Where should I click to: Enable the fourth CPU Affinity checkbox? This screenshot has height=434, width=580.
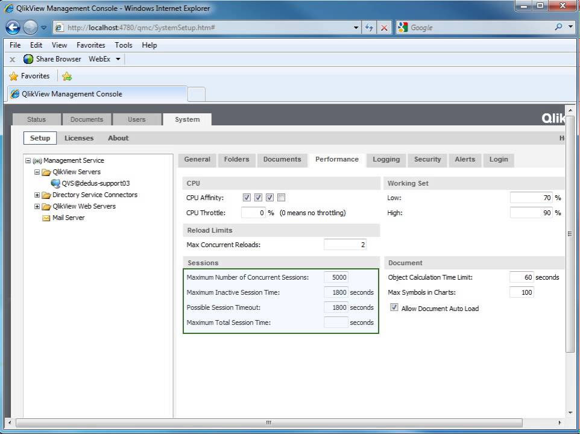pos(281,197)
